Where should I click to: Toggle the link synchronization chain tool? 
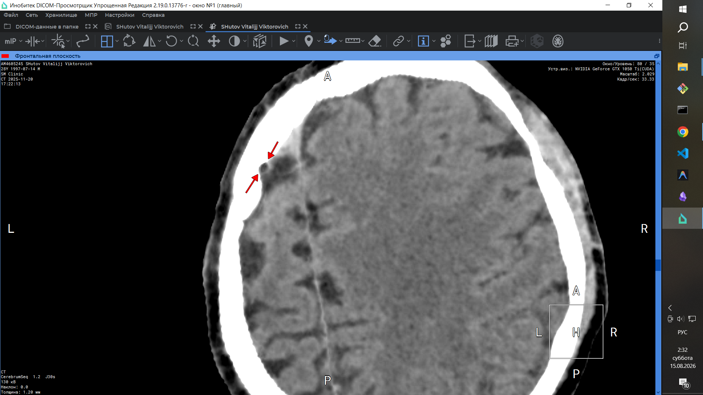click(x=398, y=41)
